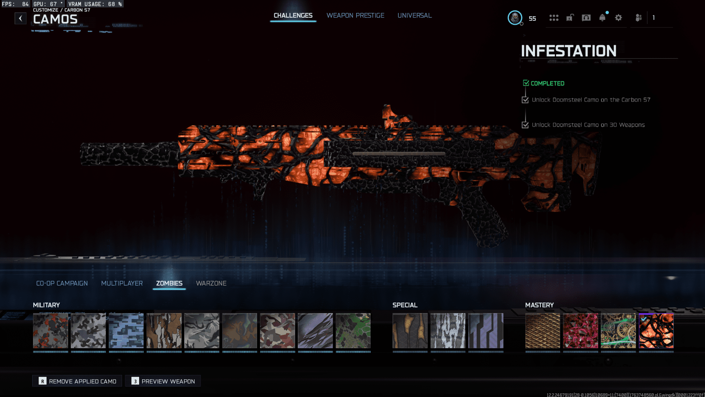The width and height of the screenshot is (705, 397).
Task: Click Preview Weapon button
Action: click(163, 381)
